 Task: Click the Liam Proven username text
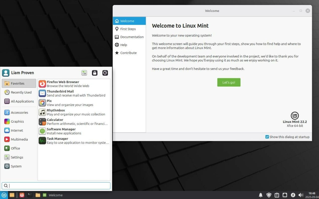click(23, 73)
